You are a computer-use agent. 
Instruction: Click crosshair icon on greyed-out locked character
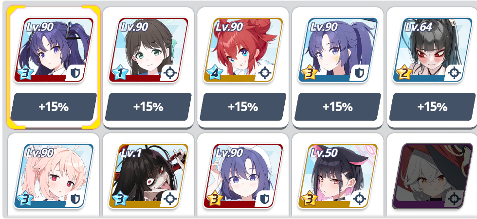(x=454, y=199)
